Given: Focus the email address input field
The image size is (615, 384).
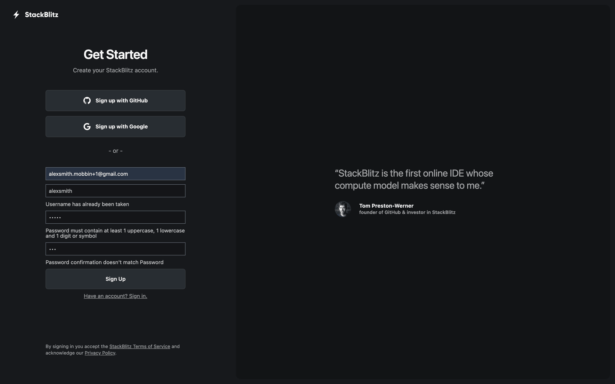Looking at the screenshot, I should [115, 174].
